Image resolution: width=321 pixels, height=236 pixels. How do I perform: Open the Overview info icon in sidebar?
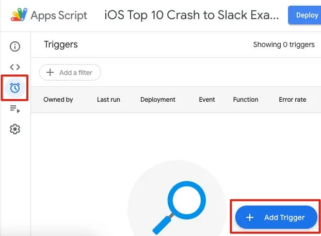(x=15, y=46)
